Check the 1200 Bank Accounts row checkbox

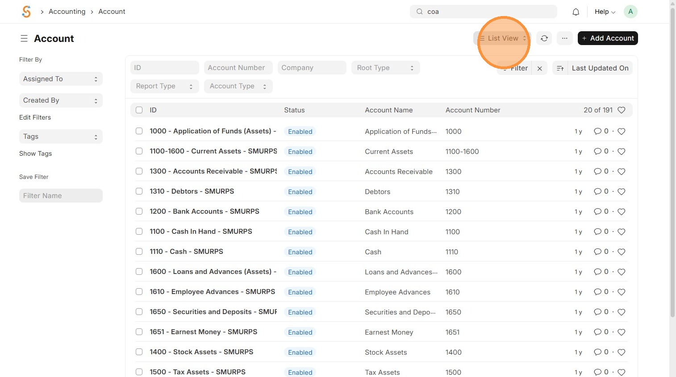(x=139, y=211)
